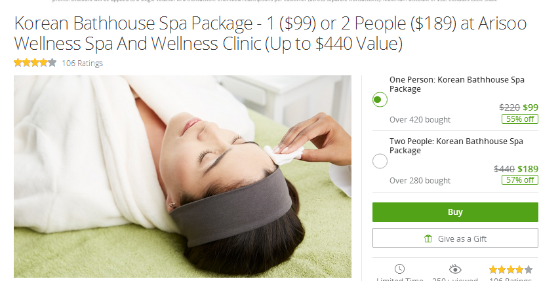Viewport: 560px width, 281px height.
Task: Click the star rating below Give as a Gift
Action: (x=511, y=269)
